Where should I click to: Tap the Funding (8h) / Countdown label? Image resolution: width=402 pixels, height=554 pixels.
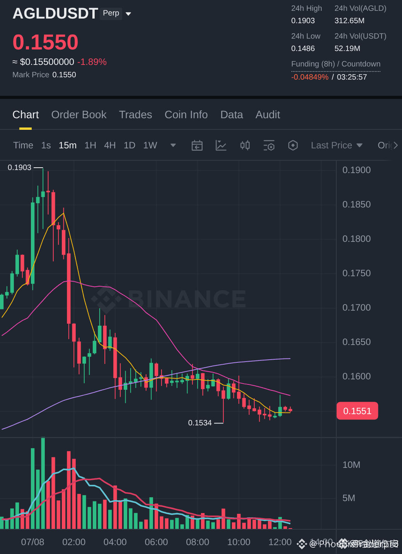(336, 64)
